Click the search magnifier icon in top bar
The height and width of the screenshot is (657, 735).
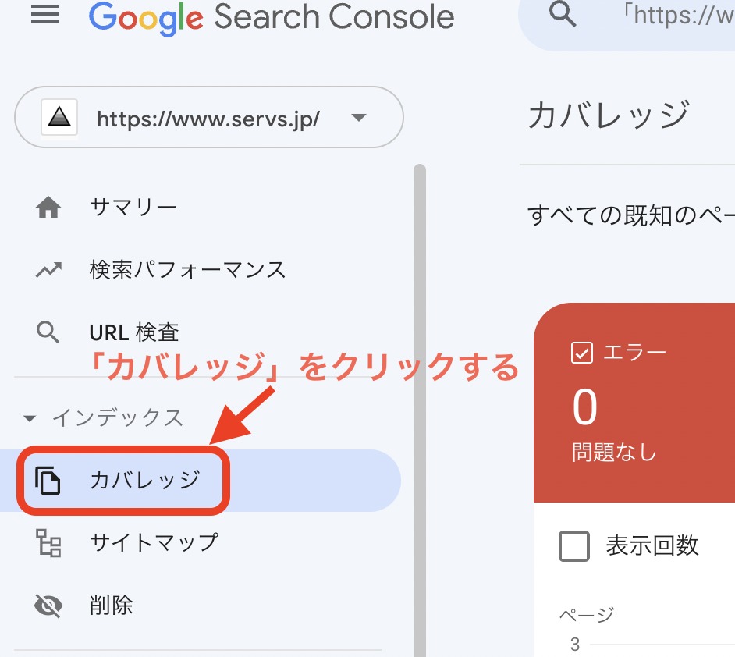tap(562, 13)
